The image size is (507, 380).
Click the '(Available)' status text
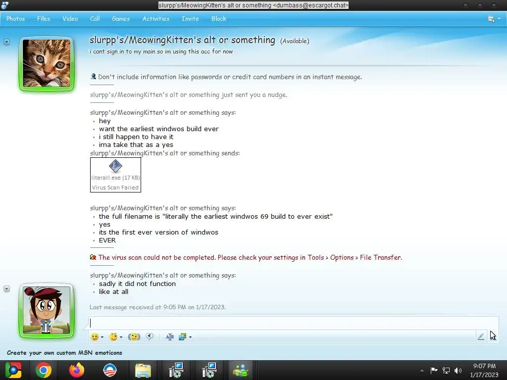coord(295,41)
